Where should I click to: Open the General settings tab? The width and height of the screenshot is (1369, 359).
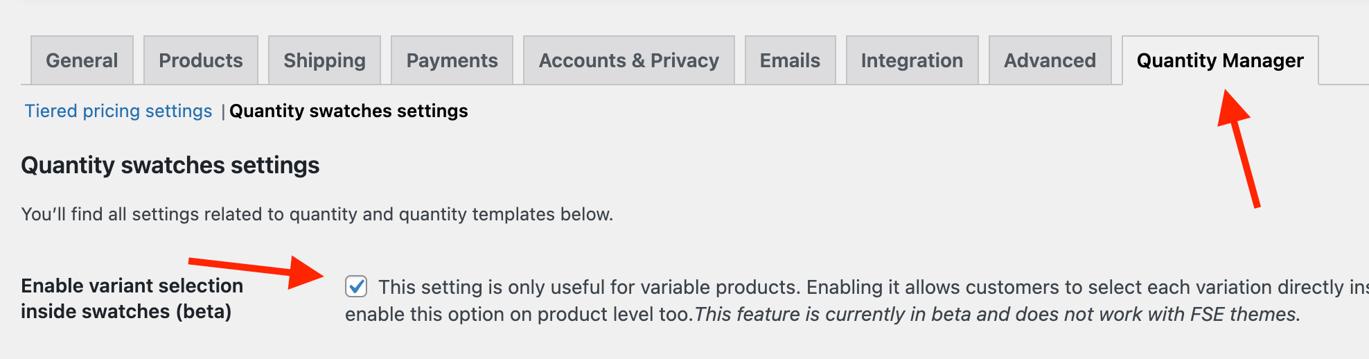pyautogui.click(x=82, y=61)
